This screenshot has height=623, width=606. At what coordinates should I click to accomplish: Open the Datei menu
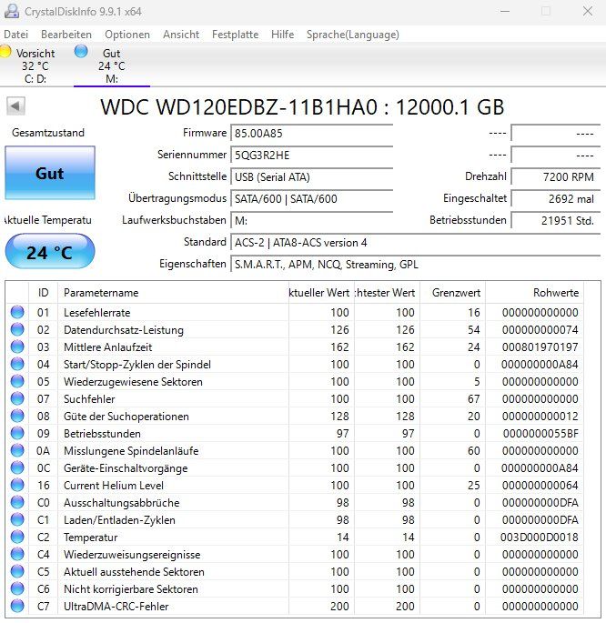click(15, 35)
